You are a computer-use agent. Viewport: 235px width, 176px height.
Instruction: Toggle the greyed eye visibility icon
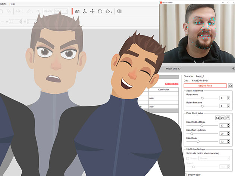click(38, 11)
